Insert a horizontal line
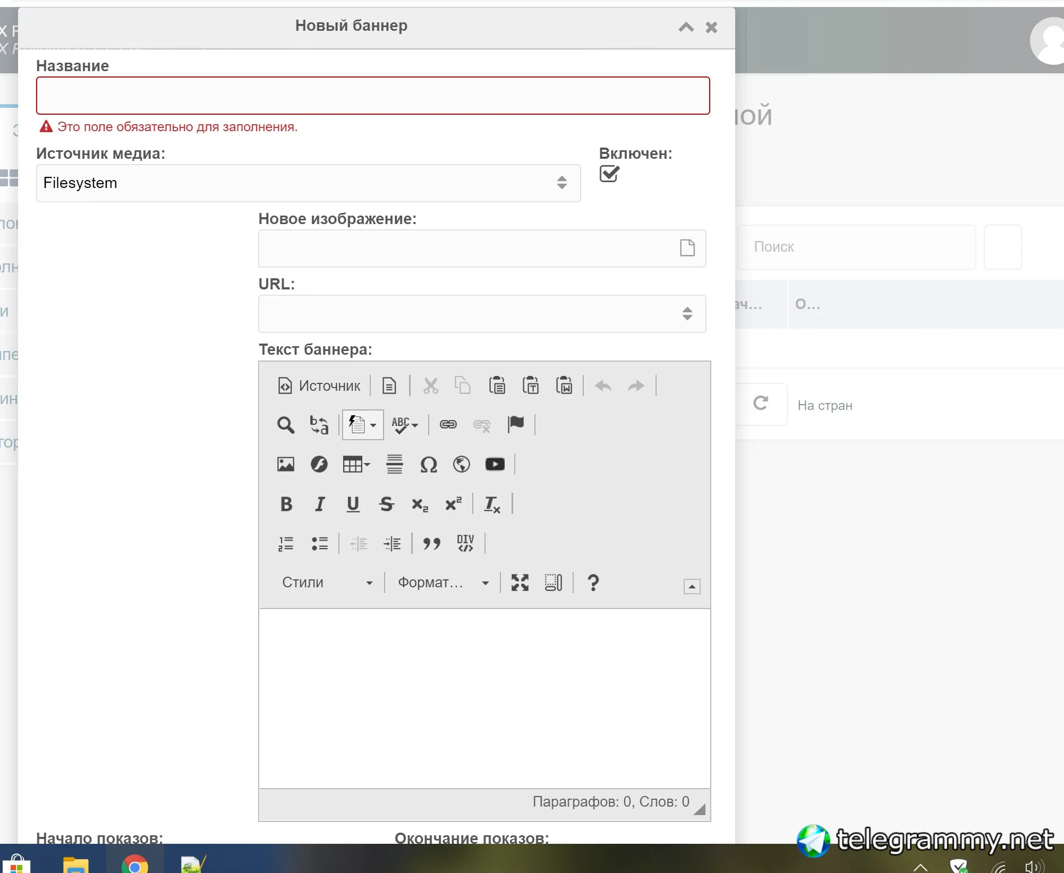1064x873 pixels. tap(395, 465)
